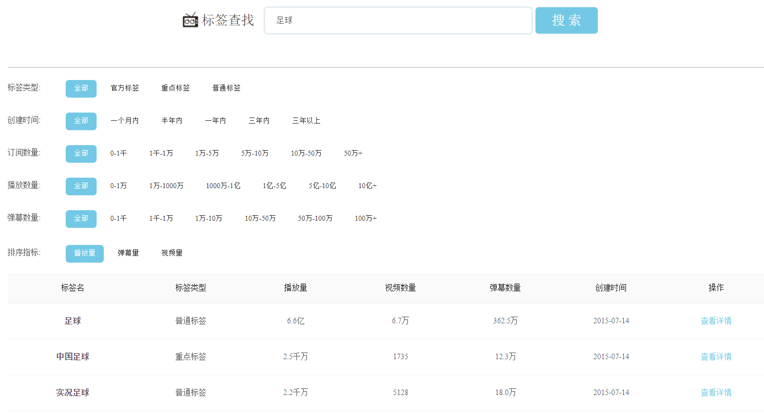Choose the 1万-10万 danmaku filter
The width and height of the screenshot is (764, 416).
click(x=209, y=218)
